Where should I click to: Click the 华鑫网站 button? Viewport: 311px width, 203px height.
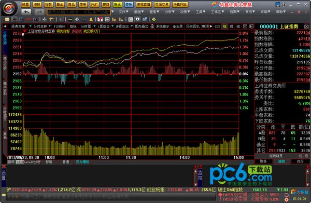180,4
